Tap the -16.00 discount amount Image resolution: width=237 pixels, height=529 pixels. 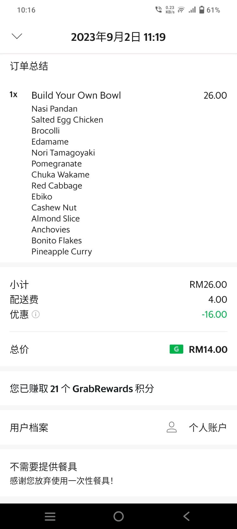[214, 314]
